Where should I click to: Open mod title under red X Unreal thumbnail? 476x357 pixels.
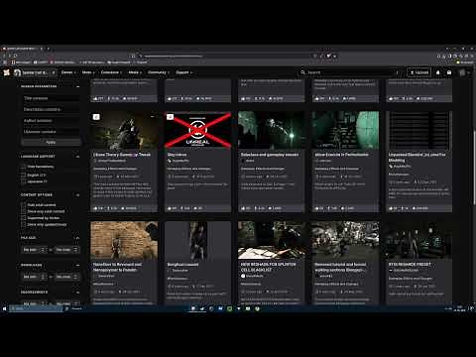pyautogui.click(x=177, y=155)
